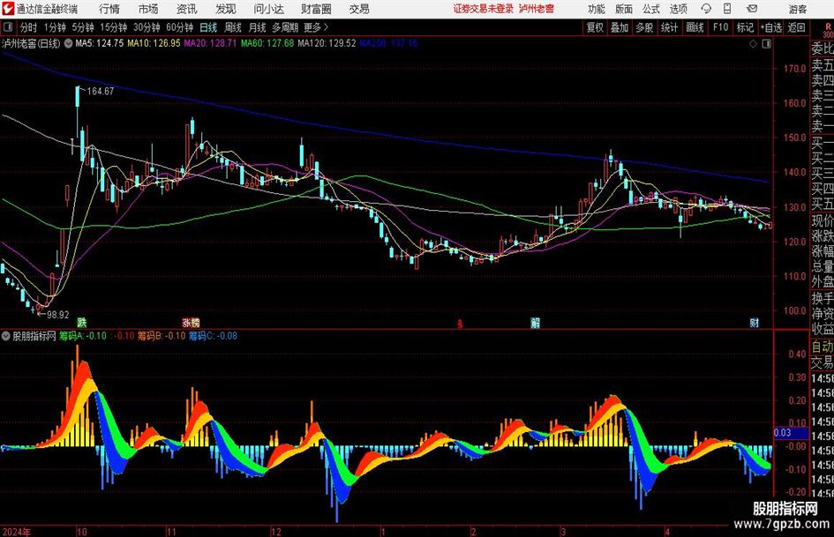Open the 公式 menu

pyautogui.click(x=650, y=9)
